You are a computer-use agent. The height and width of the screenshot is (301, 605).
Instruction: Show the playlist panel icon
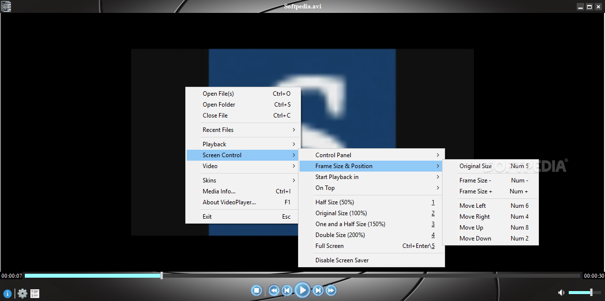tap(35, 294)
